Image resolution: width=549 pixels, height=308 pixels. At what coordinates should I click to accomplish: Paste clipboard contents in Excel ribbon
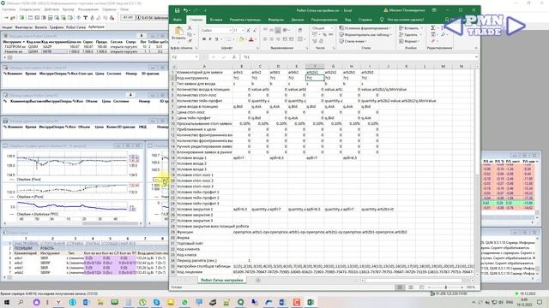(x=178, y=33)
